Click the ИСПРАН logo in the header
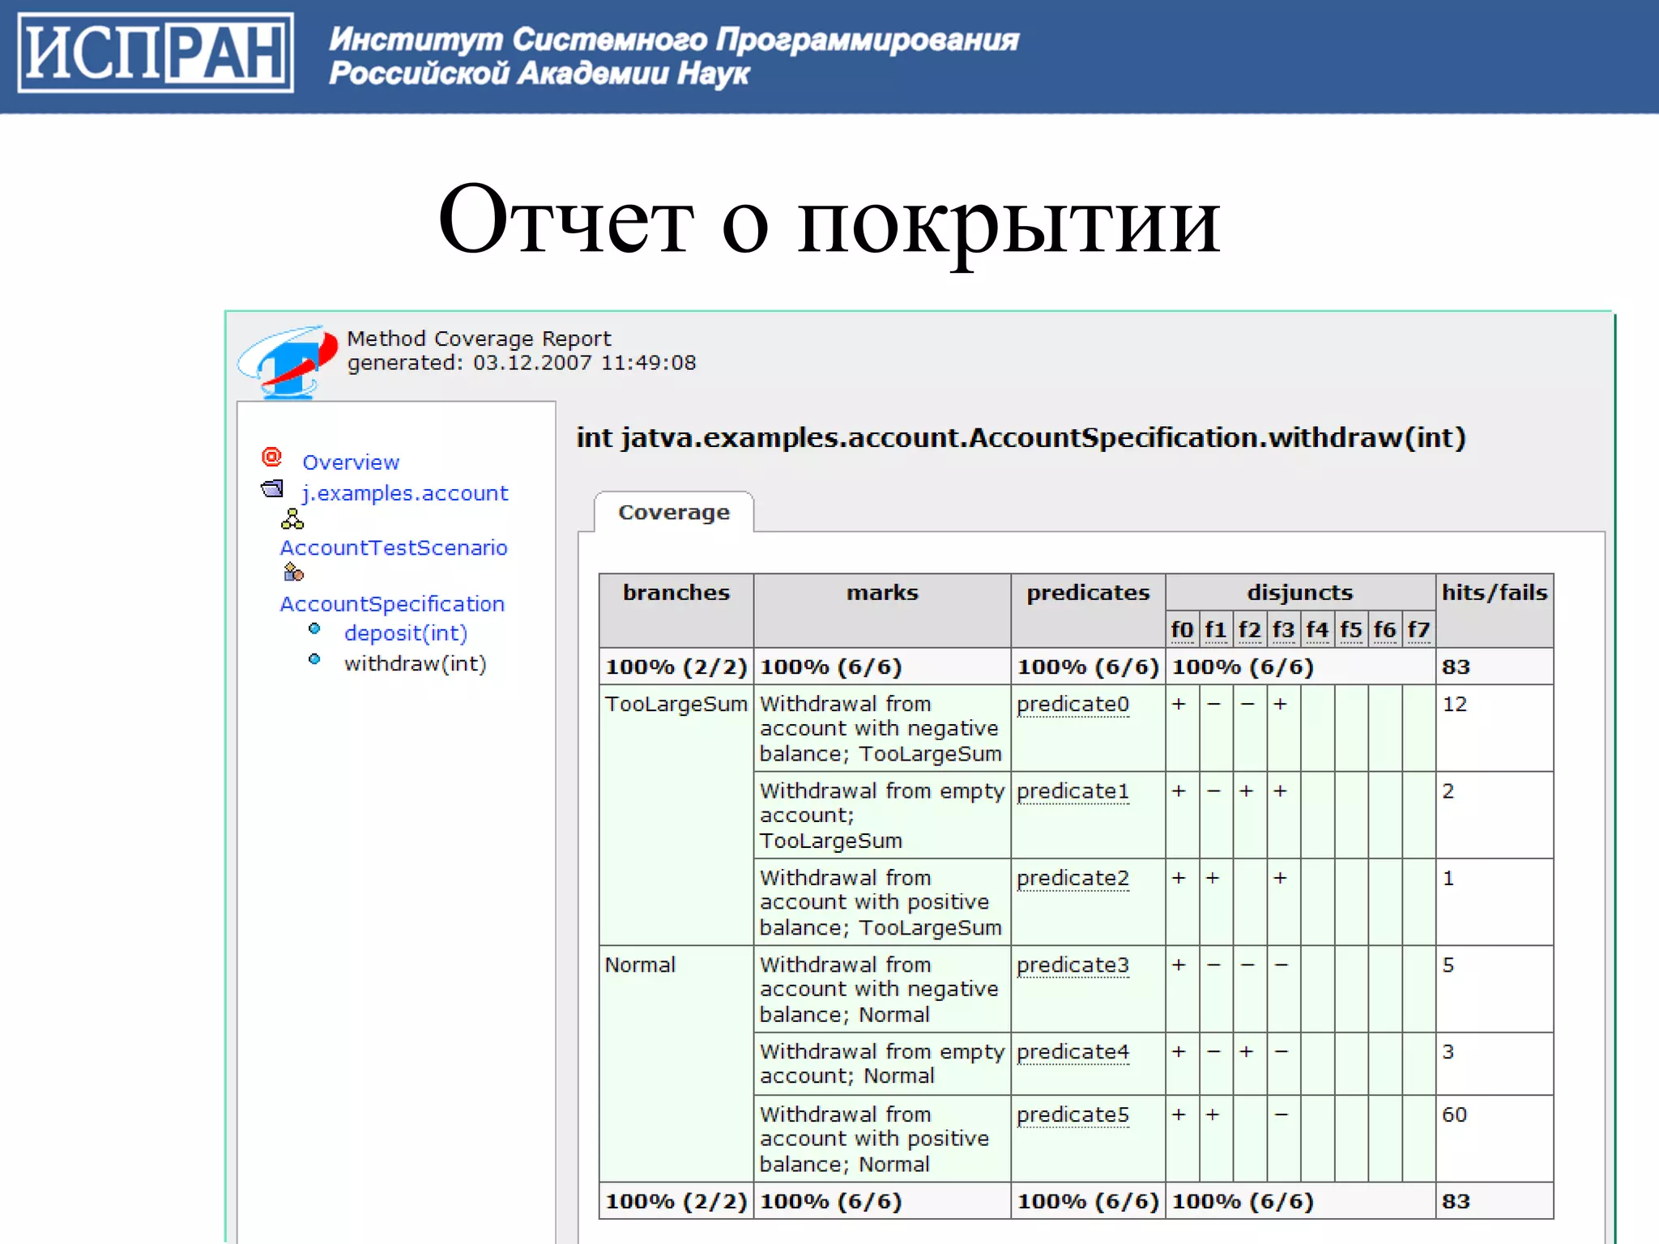1659x1244 pixels. click(x=156, y=53)
